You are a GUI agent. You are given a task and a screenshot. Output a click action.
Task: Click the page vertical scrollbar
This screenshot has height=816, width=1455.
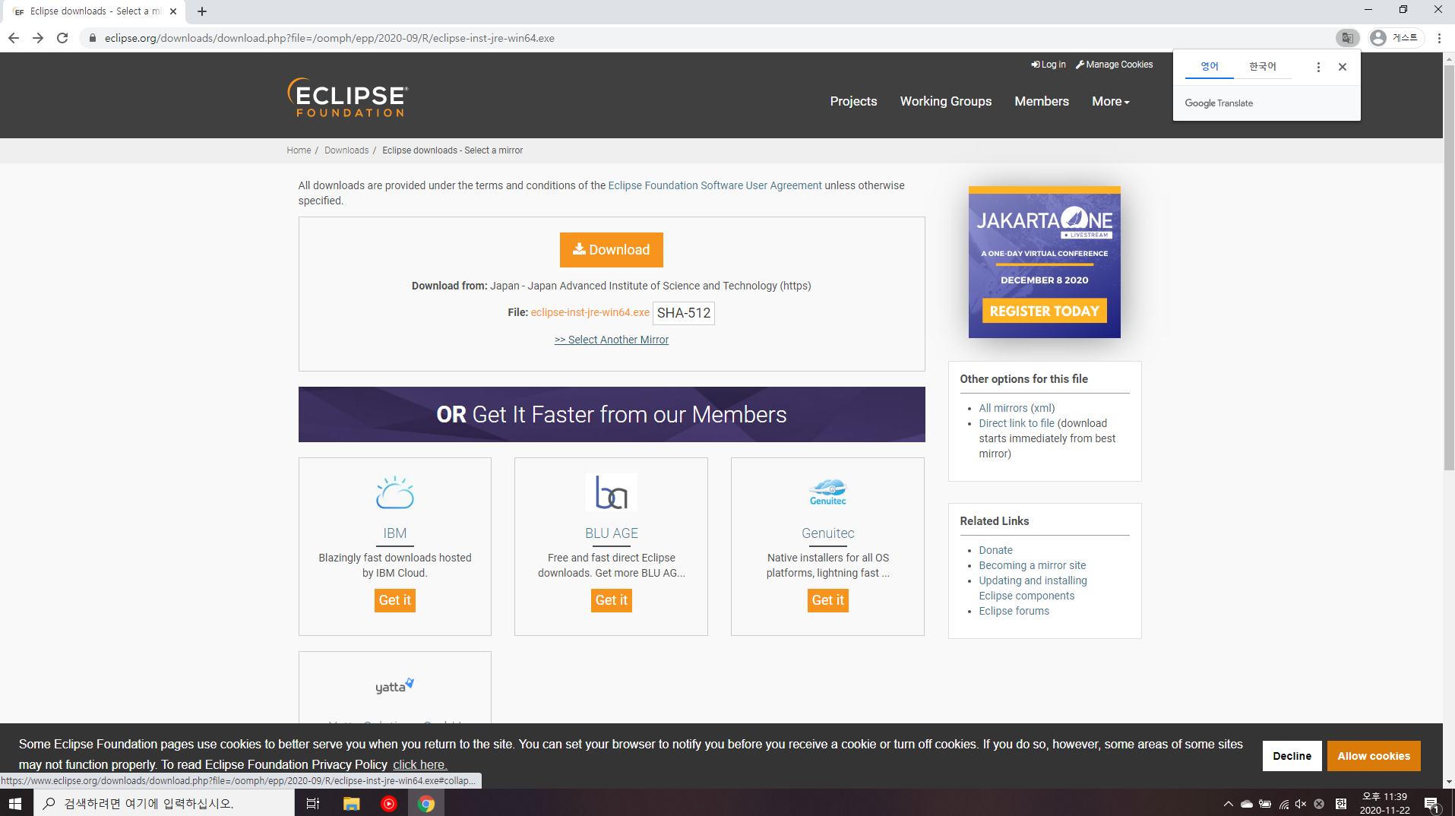[x=1449, y=266]
